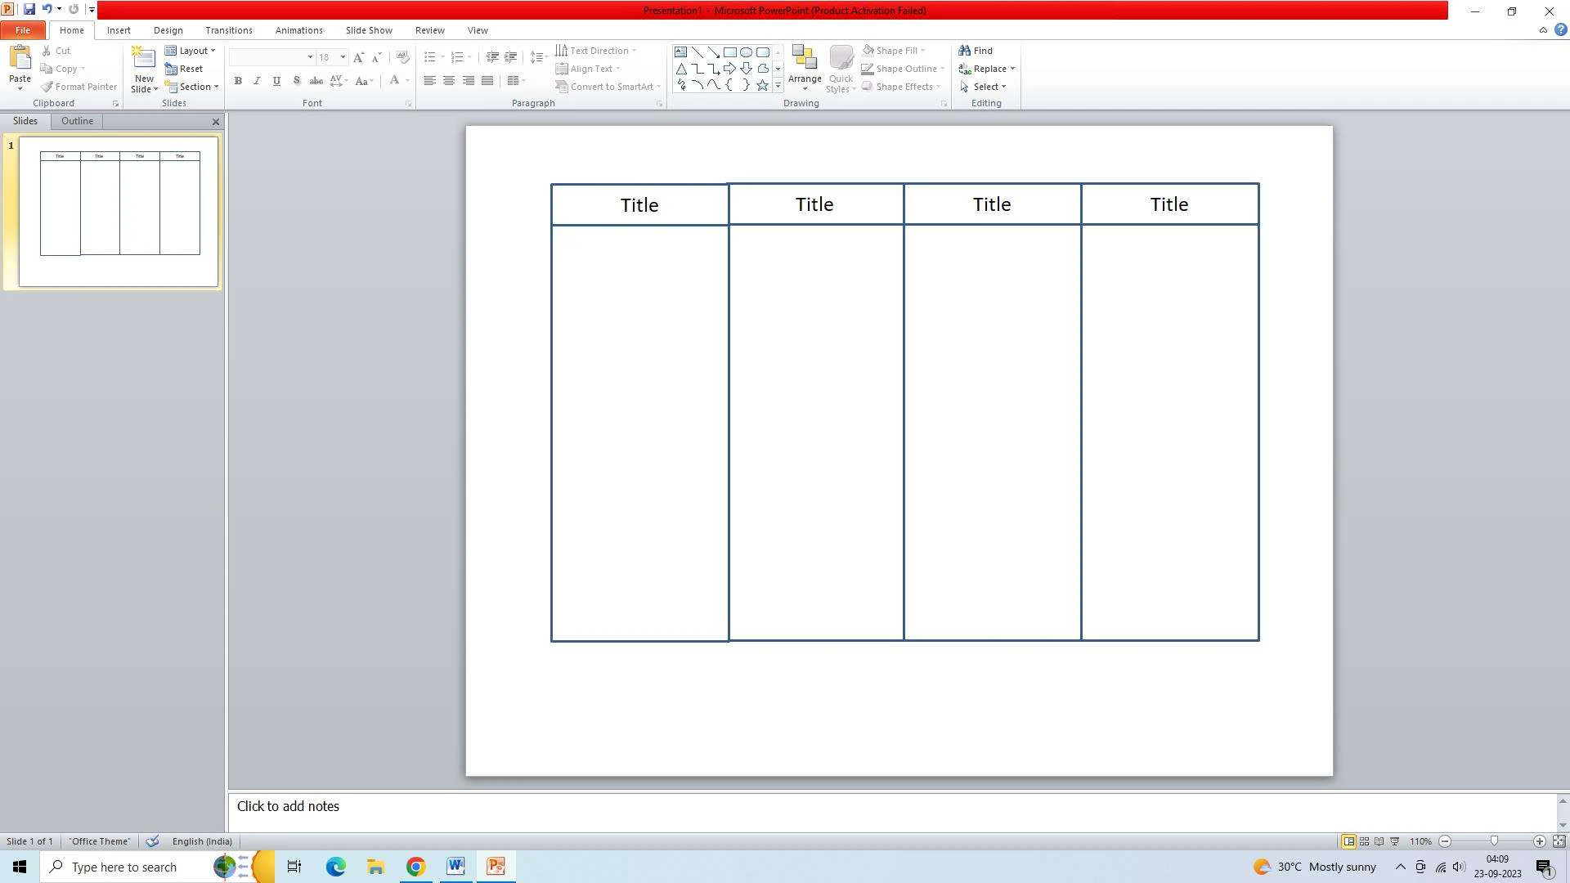
Task: Toggle the Paragraph dialog launcher
Action: pyautogui.click(x=660, y=104)
